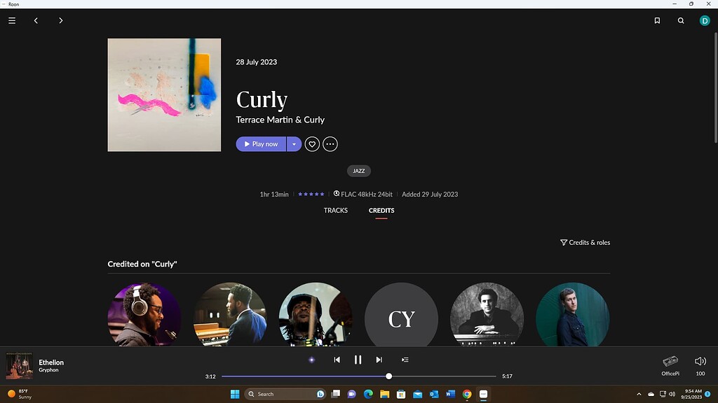This screenshot has width=718, height=403.
Task: Open the three-dot album options menu
Action: pos(330,143)
